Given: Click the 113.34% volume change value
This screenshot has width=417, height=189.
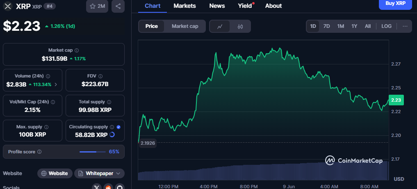Looking at the screenshot, I should point(41,85).
